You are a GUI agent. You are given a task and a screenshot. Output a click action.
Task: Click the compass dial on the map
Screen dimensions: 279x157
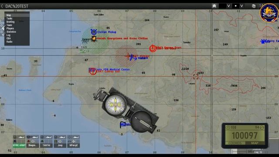[115, 105]
